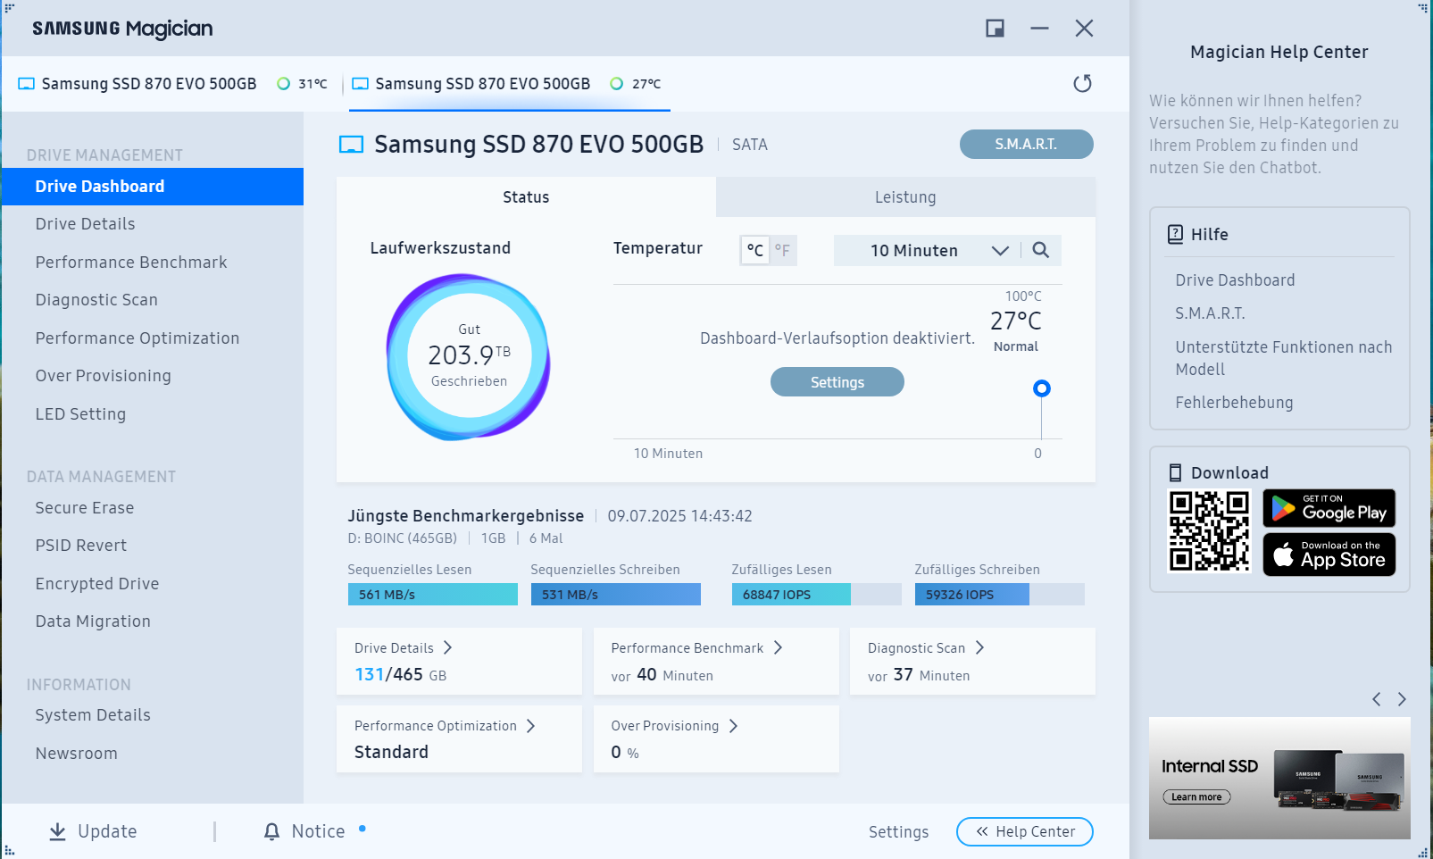Viewport: 1433px width, 859px height.
Task: Click the drive icon next to the SATA drive title
Action: coord(352,145)
